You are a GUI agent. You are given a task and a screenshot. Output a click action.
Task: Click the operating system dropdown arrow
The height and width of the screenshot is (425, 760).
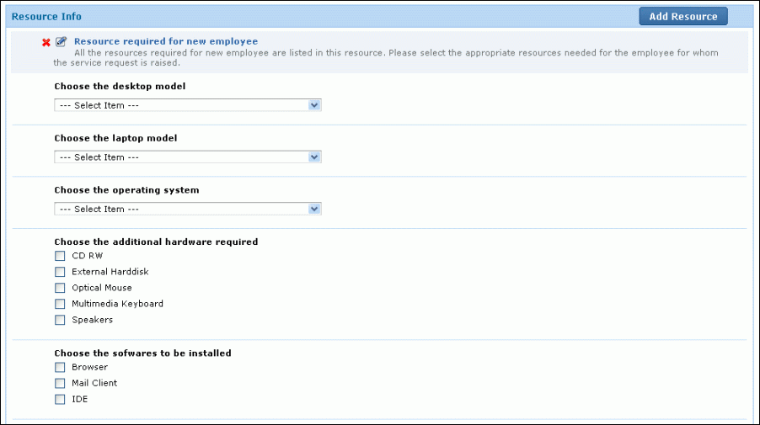(314, 209)
